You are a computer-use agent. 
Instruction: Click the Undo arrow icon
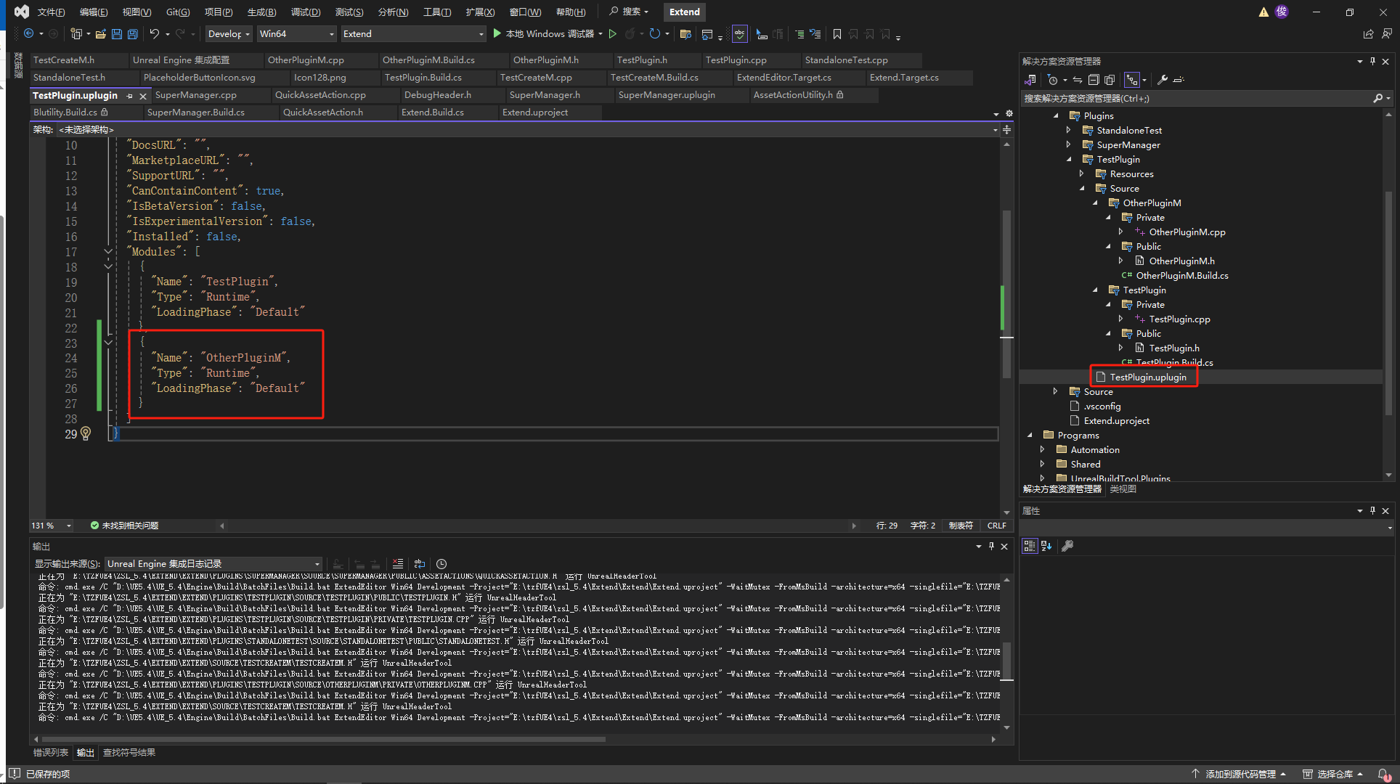[154, 34]
